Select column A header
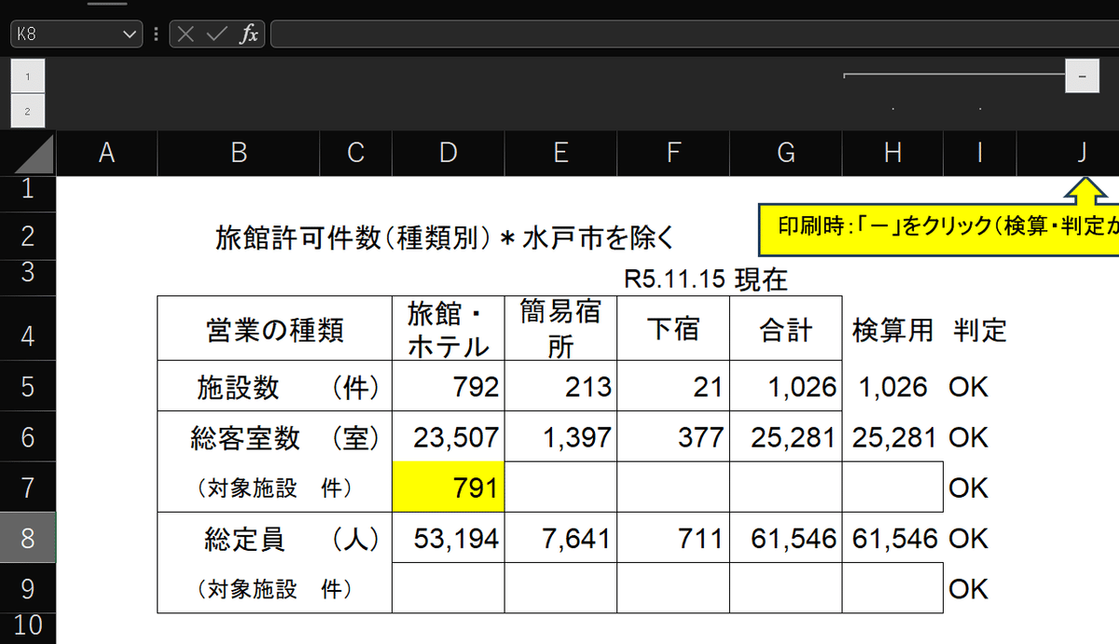This screenshot has width=1119, height=644. click(x=106, y=153)
